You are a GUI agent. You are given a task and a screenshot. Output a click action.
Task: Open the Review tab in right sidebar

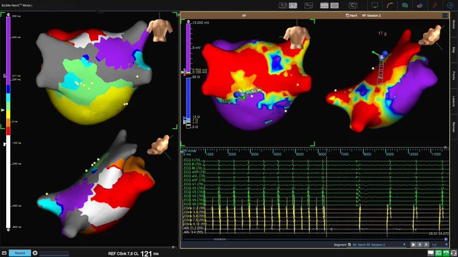pyautogui.click(x=453, y=127)
